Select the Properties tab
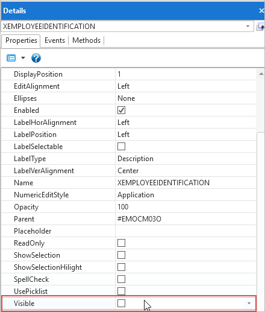265x312 pixels. point(21,40)
